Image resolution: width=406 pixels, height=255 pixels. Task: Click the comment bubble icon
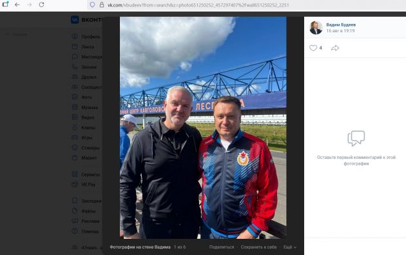356,138
